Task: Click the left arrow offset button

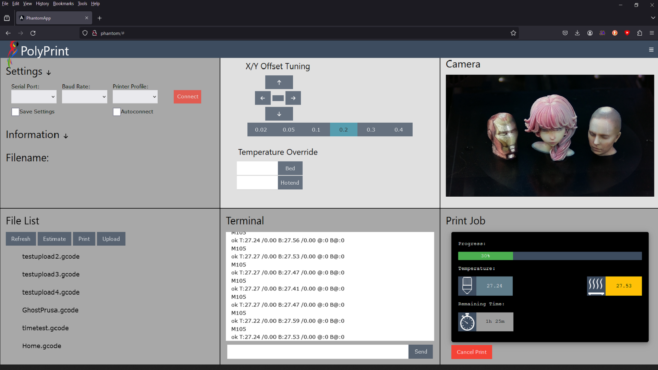Action: tap(263, 98)
